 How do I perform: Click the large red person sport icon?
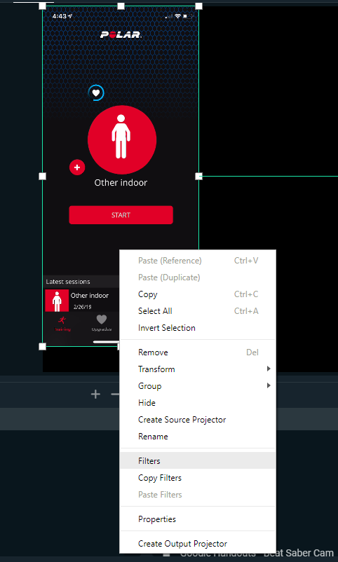pos(122,139)
